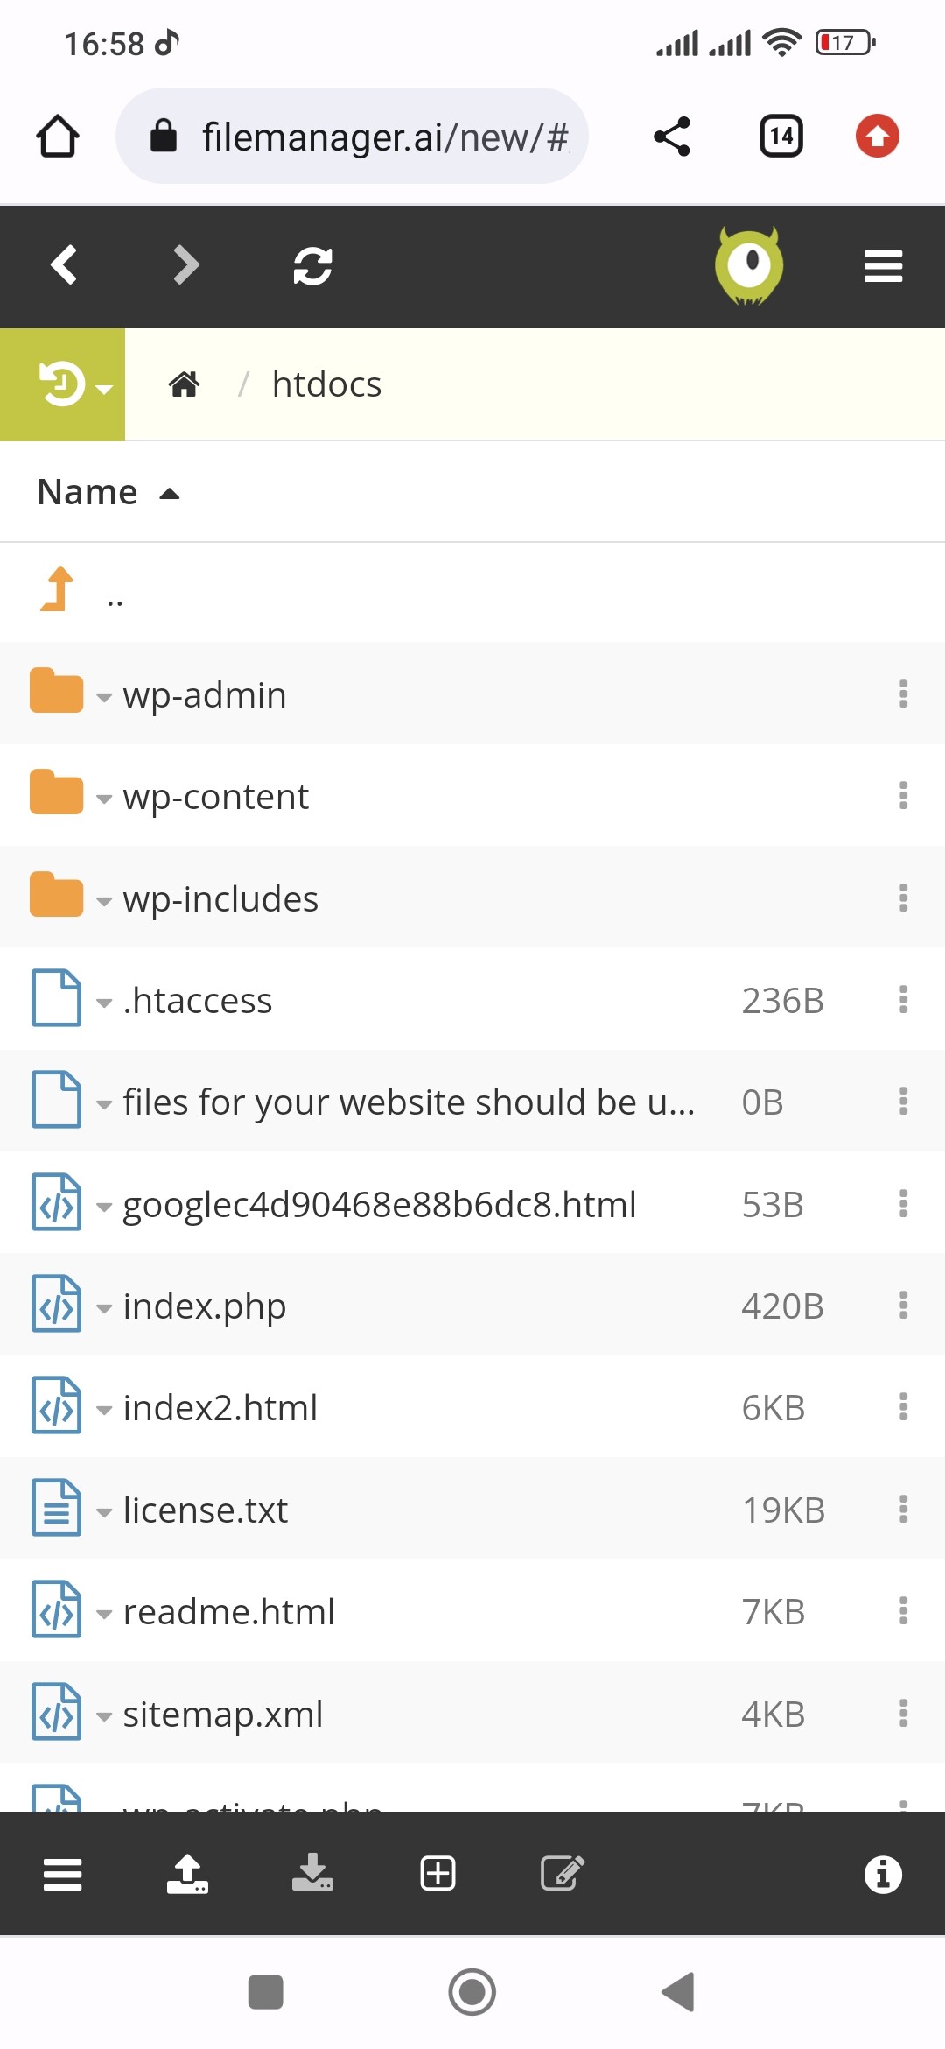The height and width of the screenshot is (2049, 945).
Task: Click the upload icon in bottom toolbar
Action: coord(187,1874)
